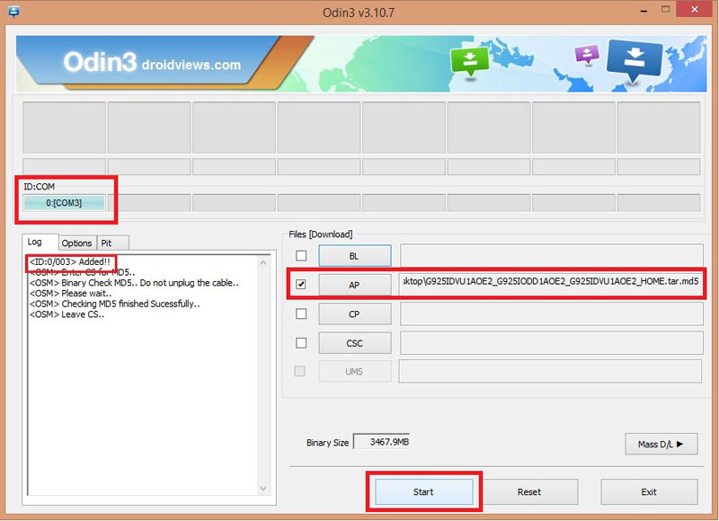Click the greyed-out UMS button
This screenshot has height=521, width=719.
tap(355, 371)
